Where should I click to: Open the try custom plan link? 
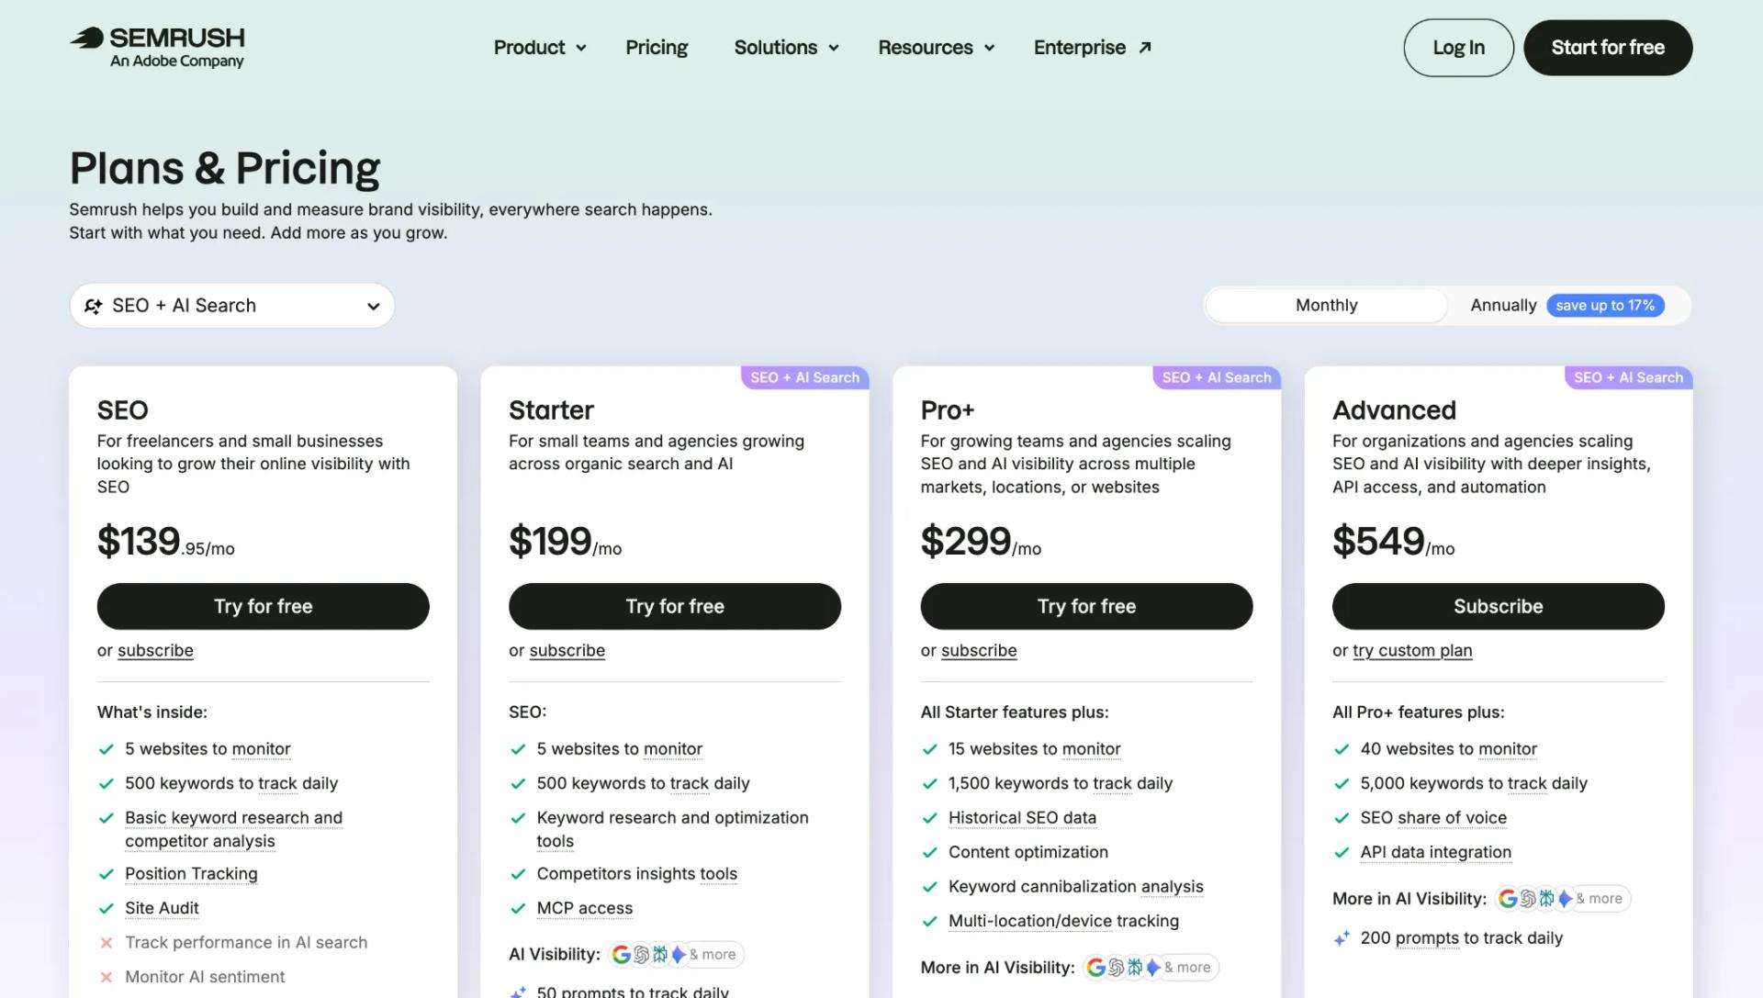(x=1412, y=651)
